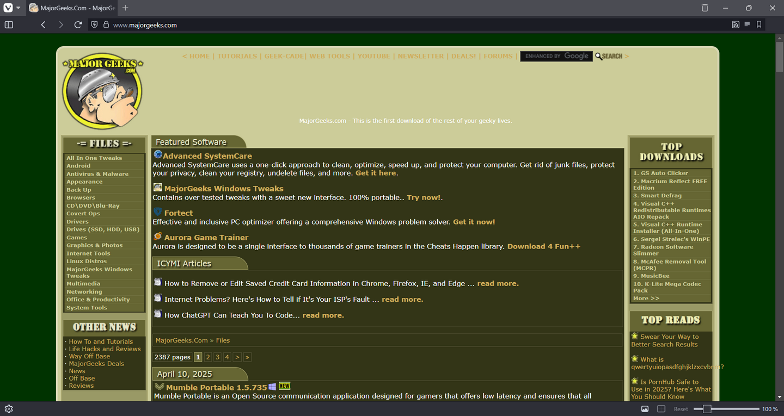Click the Aurora Game Trainer icon
784x416 pixels.
pos(158,236)
